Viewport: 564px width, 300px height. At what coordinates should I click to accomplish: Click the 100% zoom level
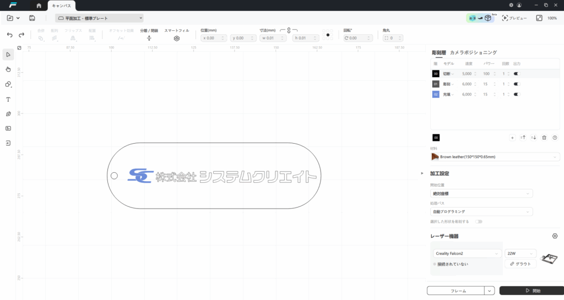[x=552, y=18]
